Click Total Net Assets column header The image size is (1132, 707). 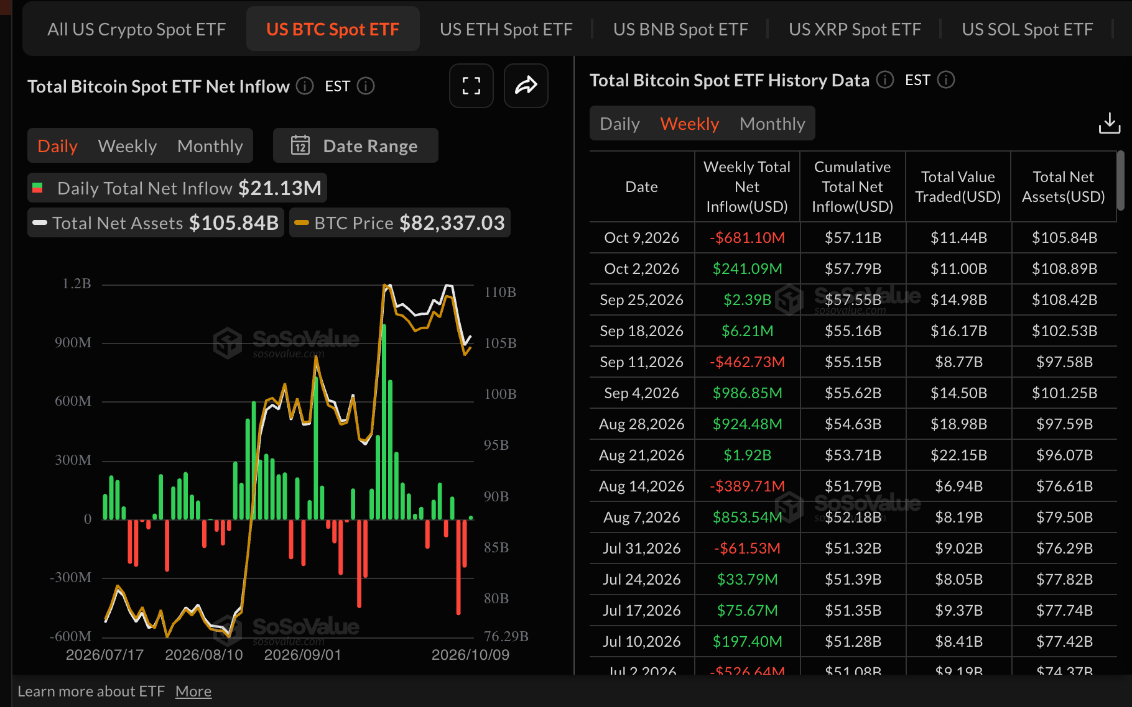[x=1064, y=186]
